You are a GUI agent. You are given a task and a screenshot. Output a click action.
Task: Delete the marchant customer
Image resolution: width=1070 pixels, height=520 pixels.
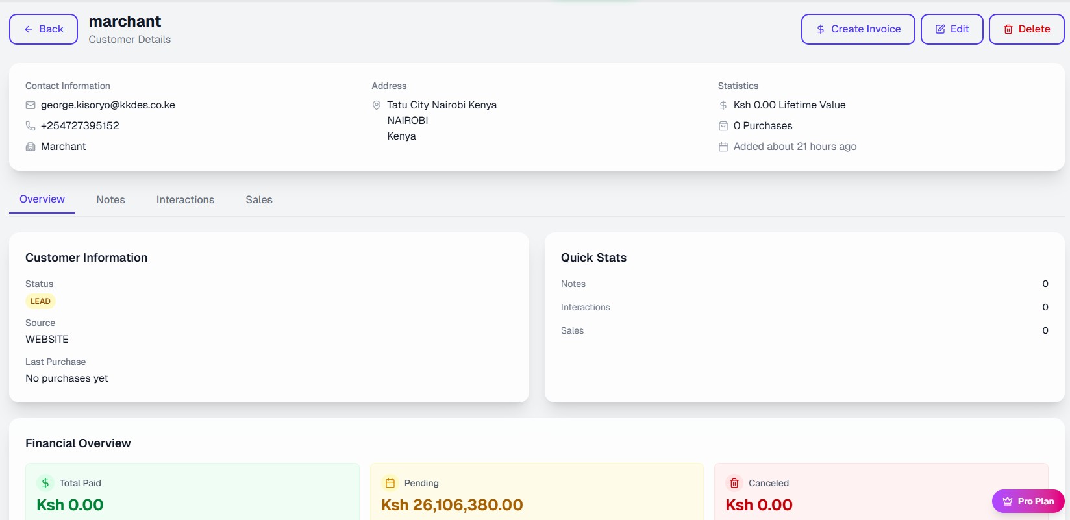[1026, 29]
